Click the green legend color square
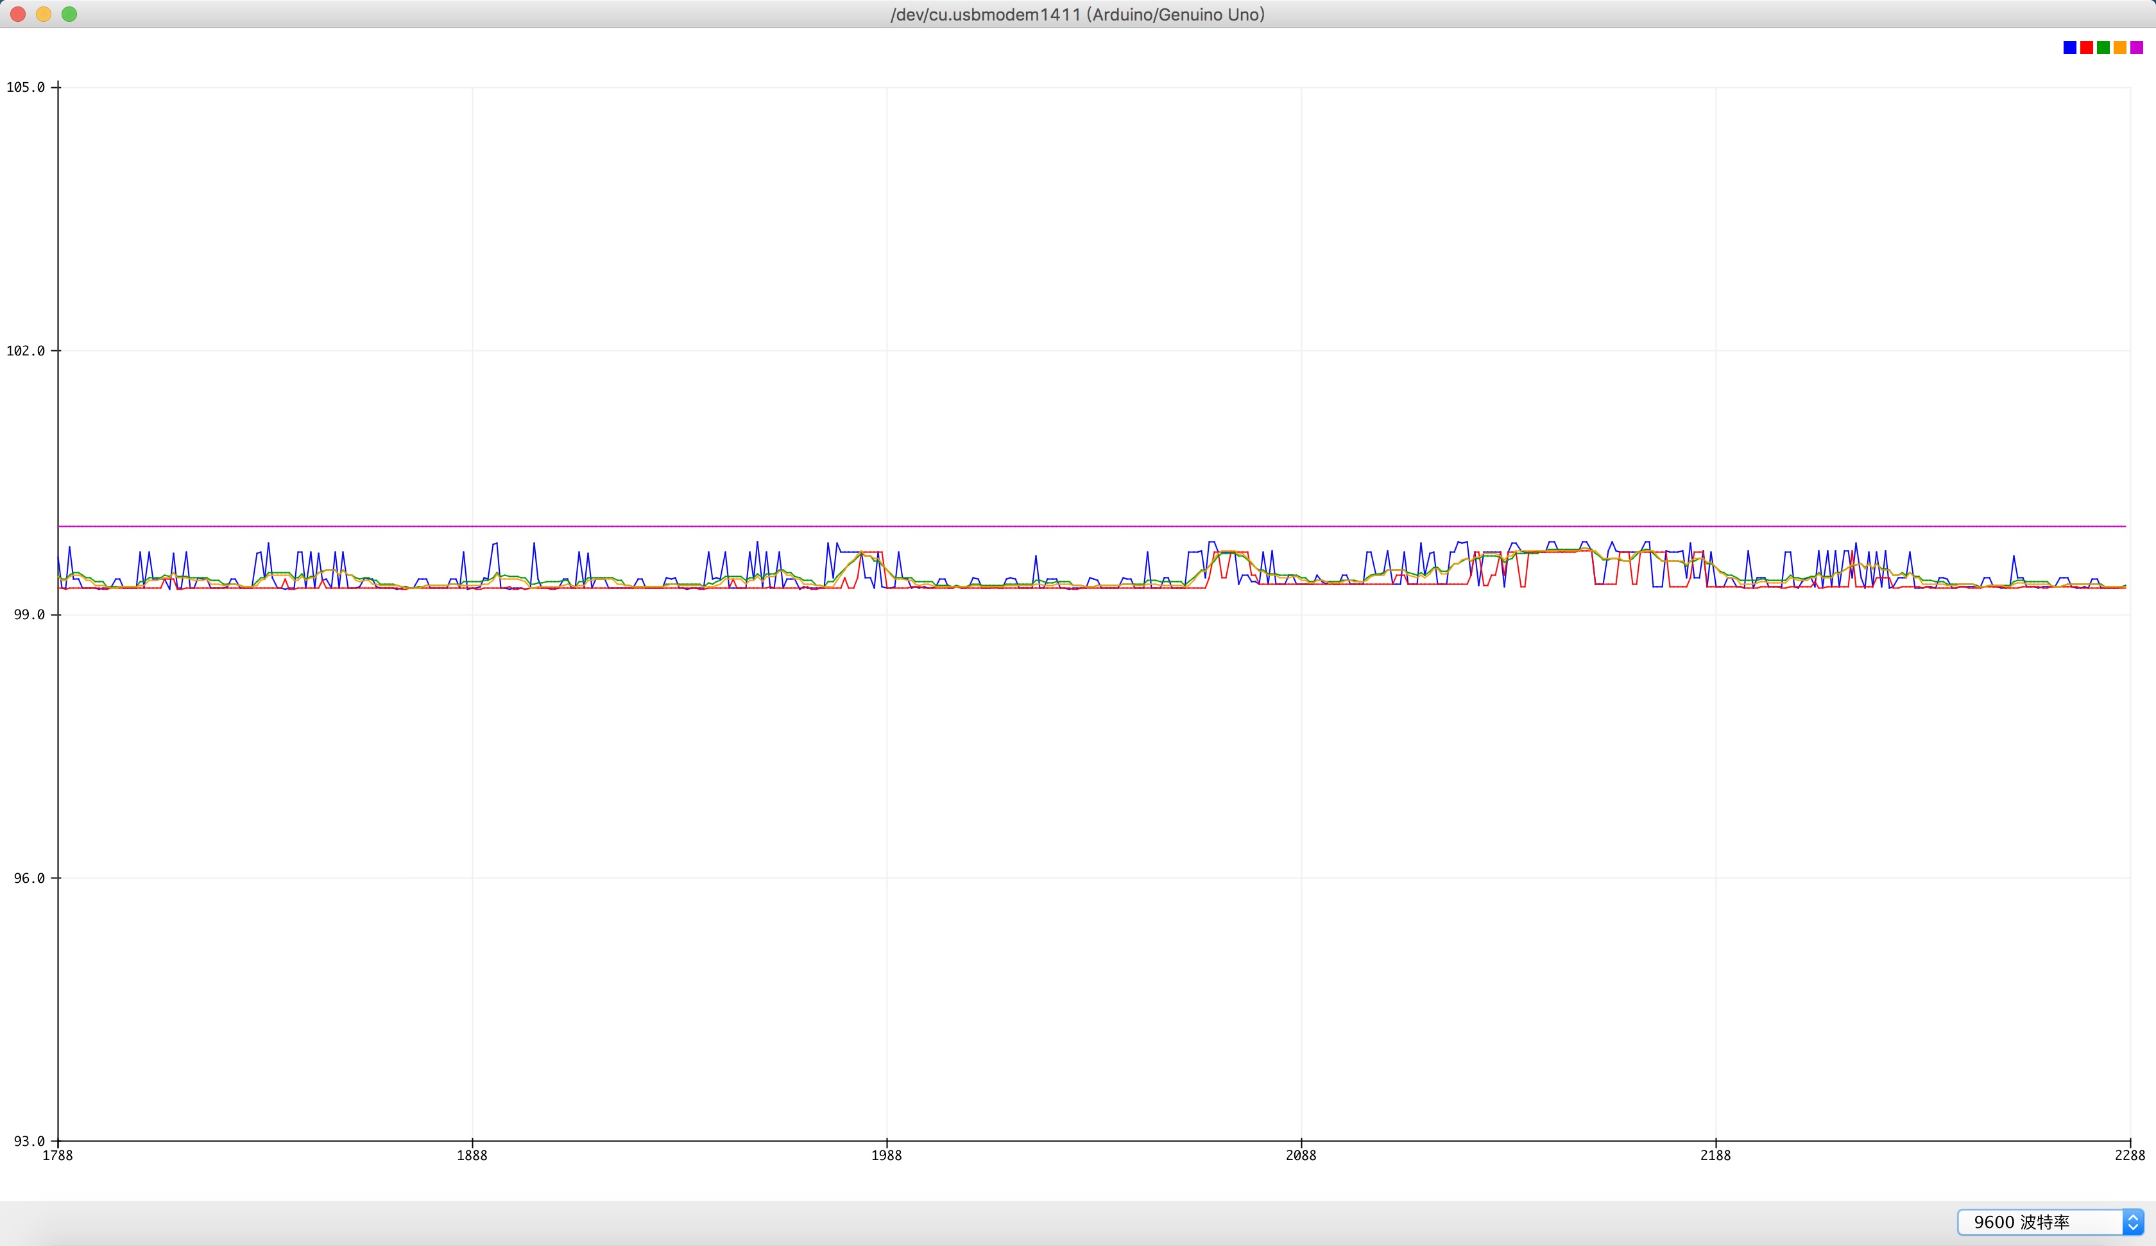2156x1246 pixels. point(2103,48)
